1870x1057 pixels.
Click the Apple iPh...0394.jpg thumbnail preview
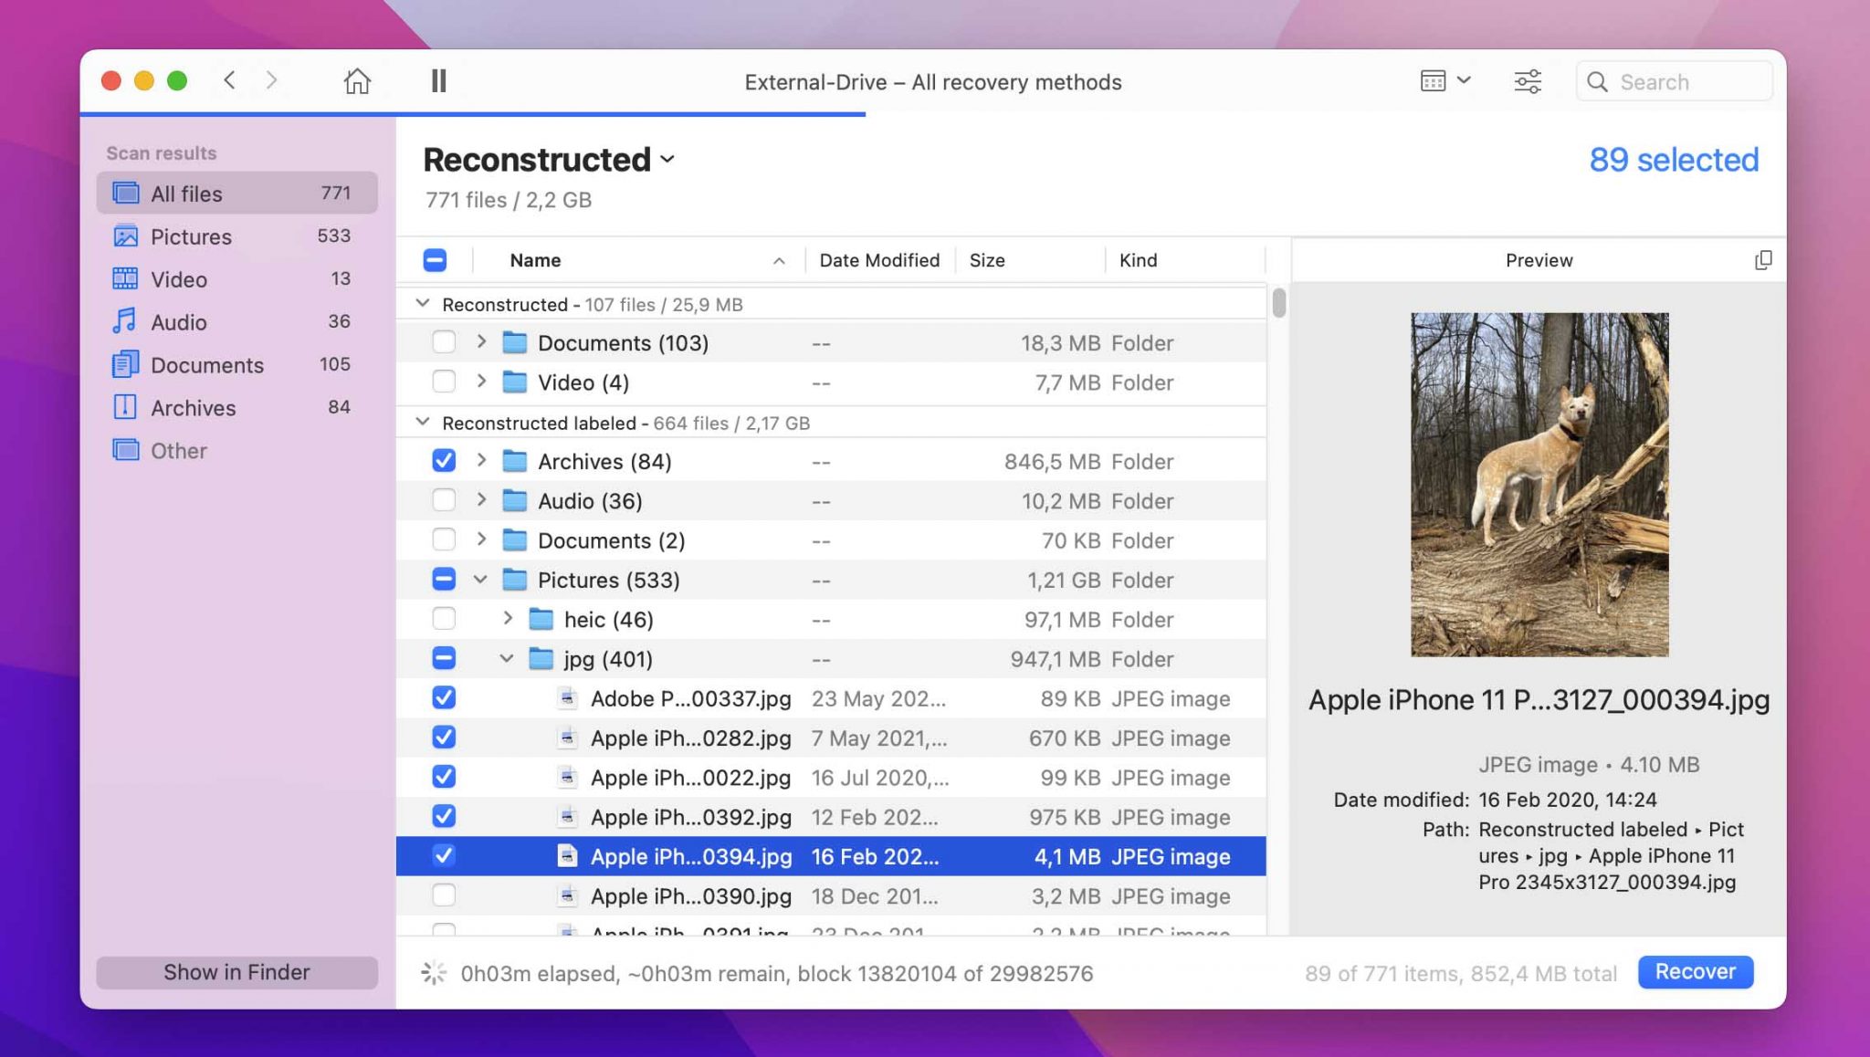point(1538,484)
